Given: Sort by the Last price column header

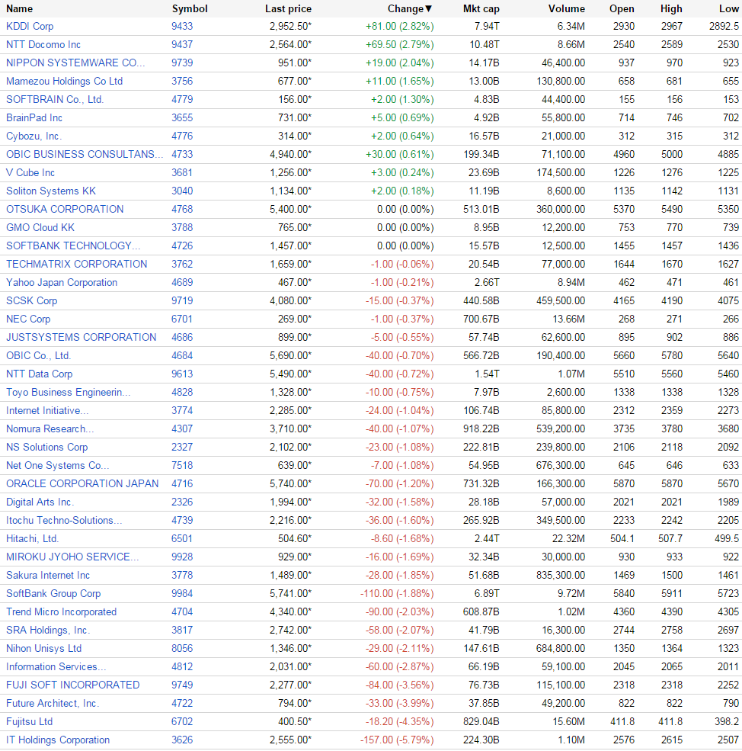Looking at the screenshot, I should coord(288,8).
